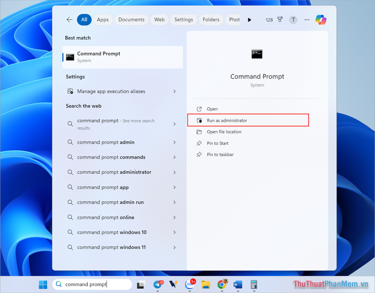Search web for command prompt windows 11
The image size is (375, 293).
point(123,248)
